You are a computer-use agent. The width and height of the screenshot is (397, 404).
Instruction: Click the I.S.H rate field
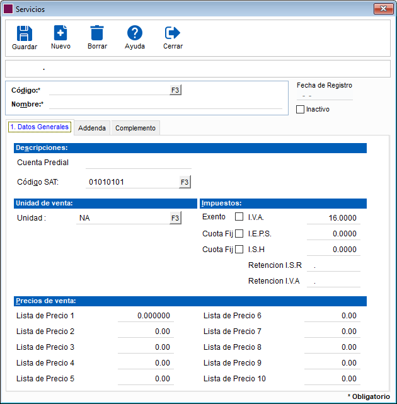333,250
